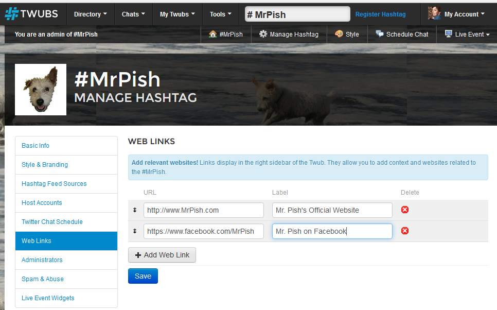Click the Register Hashtag link
Viewport: 497px width, 310px height.
pos(380,14)
